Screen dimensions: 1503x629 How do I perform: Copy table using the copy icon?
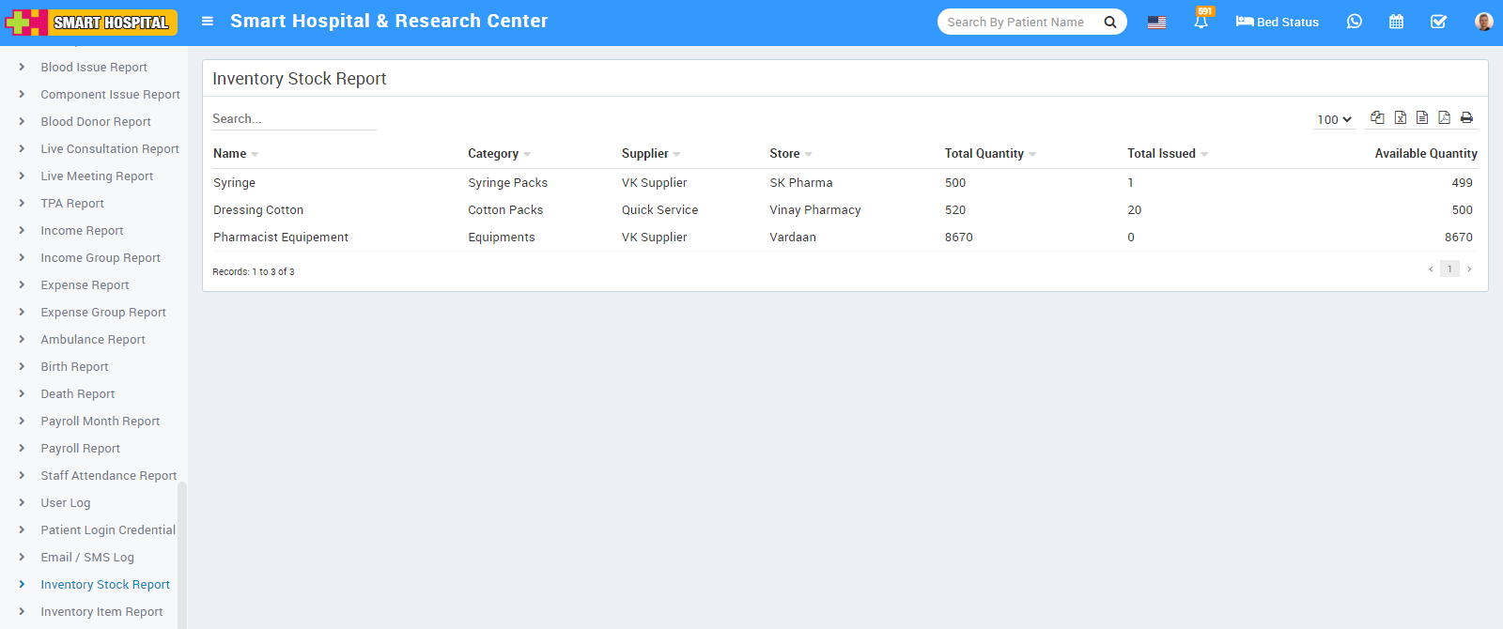click(1377, 117)
